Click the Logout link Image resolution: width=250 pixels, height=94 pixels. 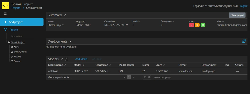click(x=244, y=6)
